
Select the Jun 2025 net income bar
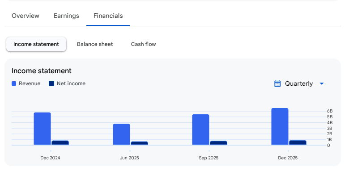[139, 143]
